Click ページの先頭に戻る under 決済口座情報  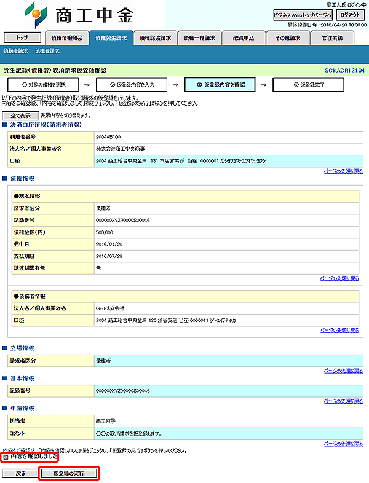[x=343, y=171]
